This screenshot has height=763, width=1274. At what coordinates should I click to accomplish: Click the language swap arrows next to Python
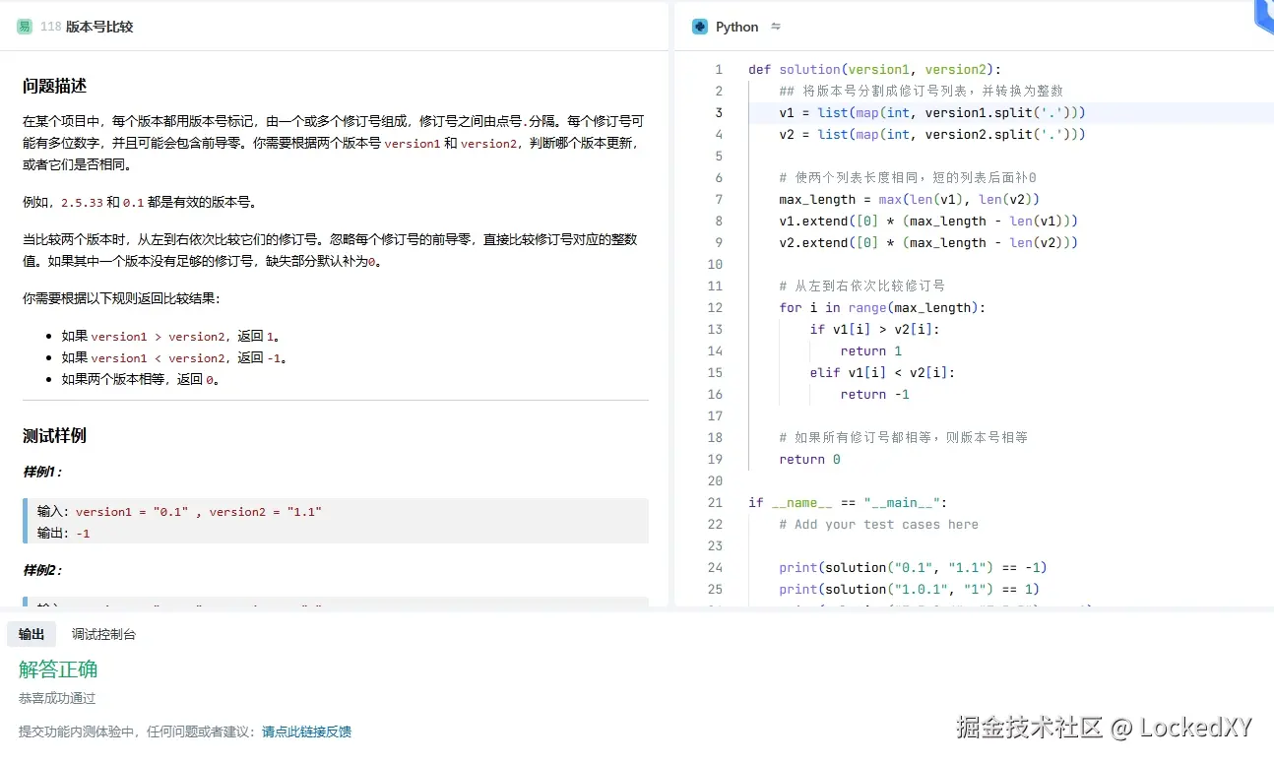[774, 27]
